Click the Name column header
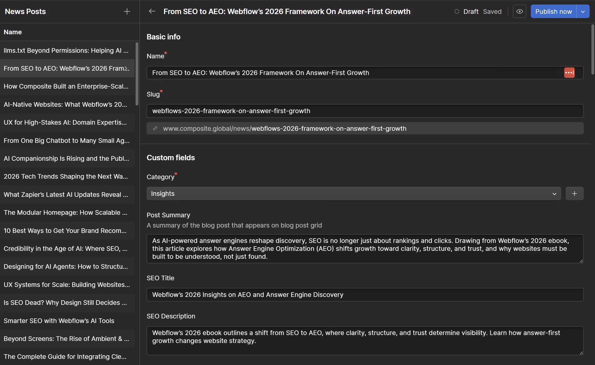This screenshot has width=595, height=365. (13, 32)
